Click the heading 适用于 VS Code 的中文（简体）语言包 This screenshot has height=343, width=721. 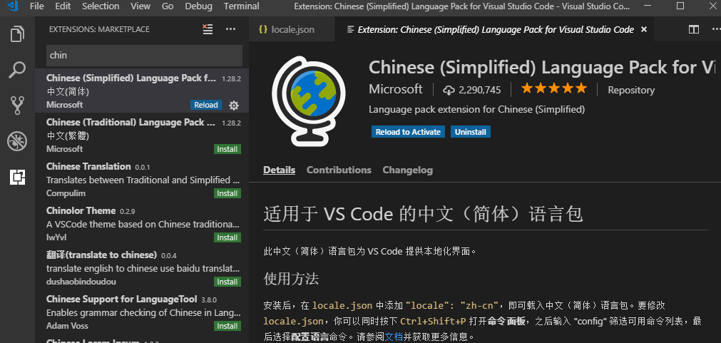point(423,214)
